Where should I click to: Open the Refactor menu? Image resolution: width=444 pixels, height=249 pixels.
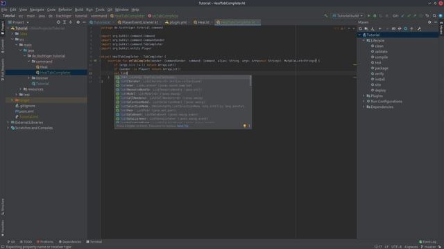[65, 10]
